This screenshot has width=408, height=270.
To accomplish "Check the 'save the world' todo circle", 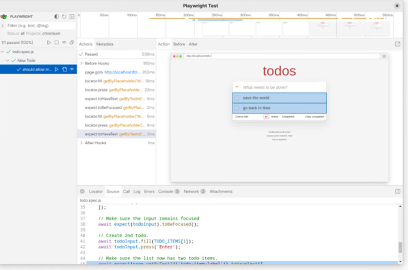I will click(x=237, y=98).
